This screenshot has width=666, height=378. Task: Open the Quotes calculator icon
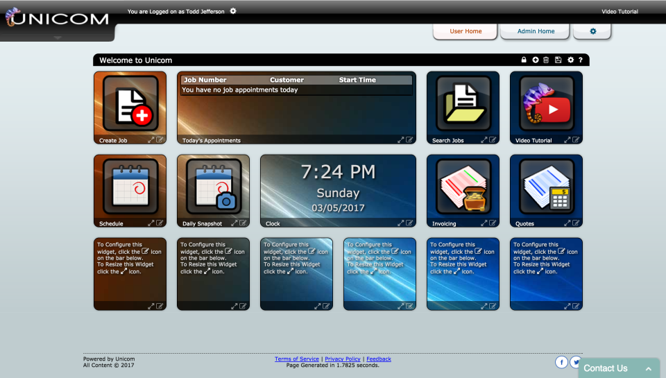pyautogui.click(x=547, y=187)
